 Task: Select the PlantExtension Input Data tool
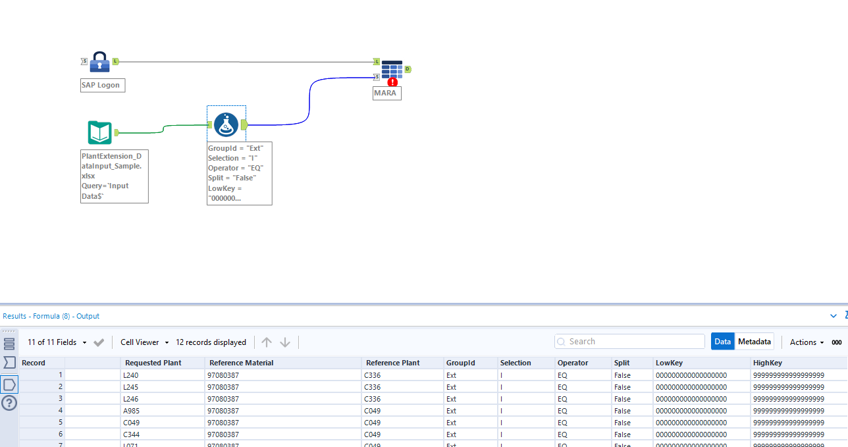click(x=99, y=132)
